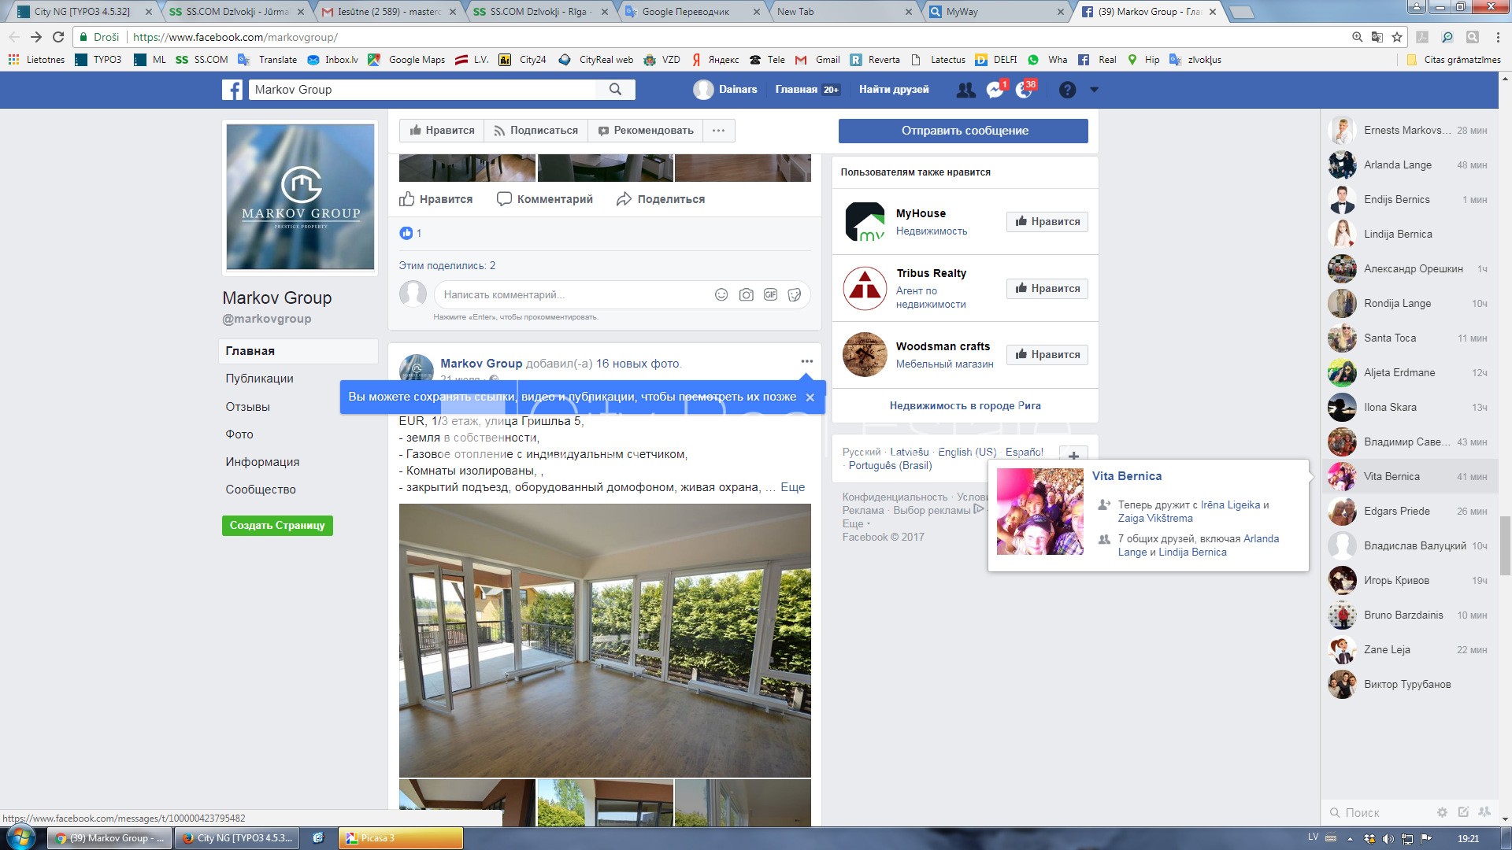Expand page actions ellipsis beside Рекомендовать
The image size is (1512, 850).
click(x=718, y=131)
